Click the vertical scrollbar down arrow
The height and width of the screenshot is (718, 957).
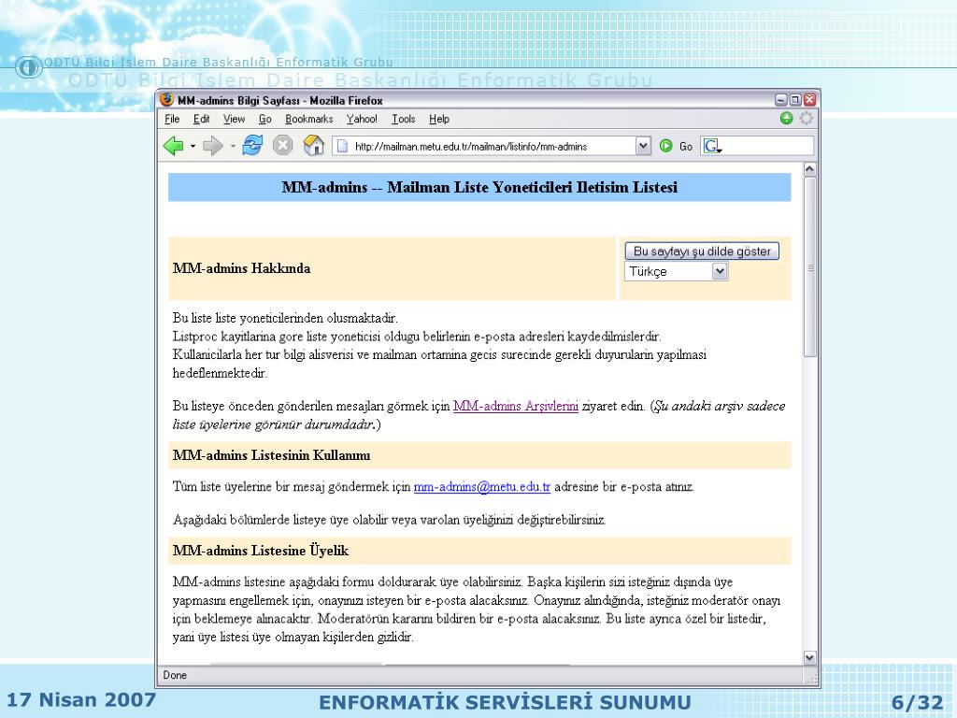810,657
